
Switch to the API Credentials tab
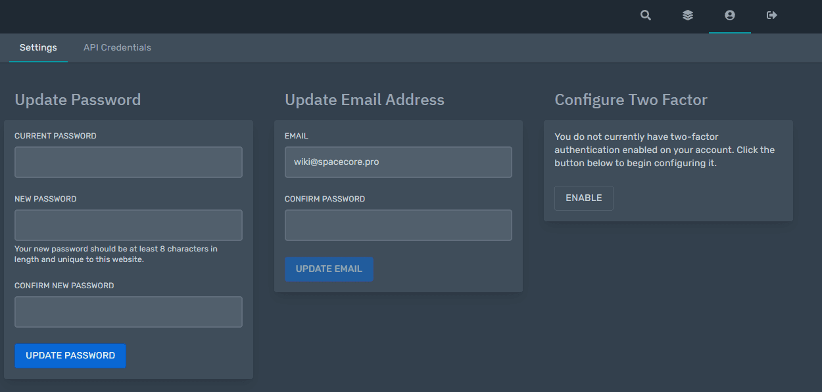[x=117, y=48]
